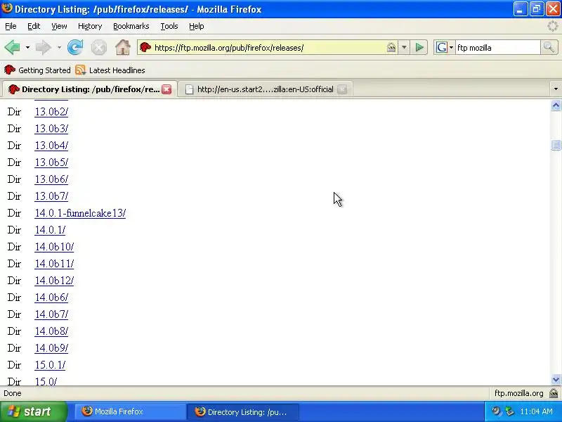Switch to Directory Listing taskbar window
This screenshot has height=422, width=562.
pyautogui.click(x=242, y=411)
